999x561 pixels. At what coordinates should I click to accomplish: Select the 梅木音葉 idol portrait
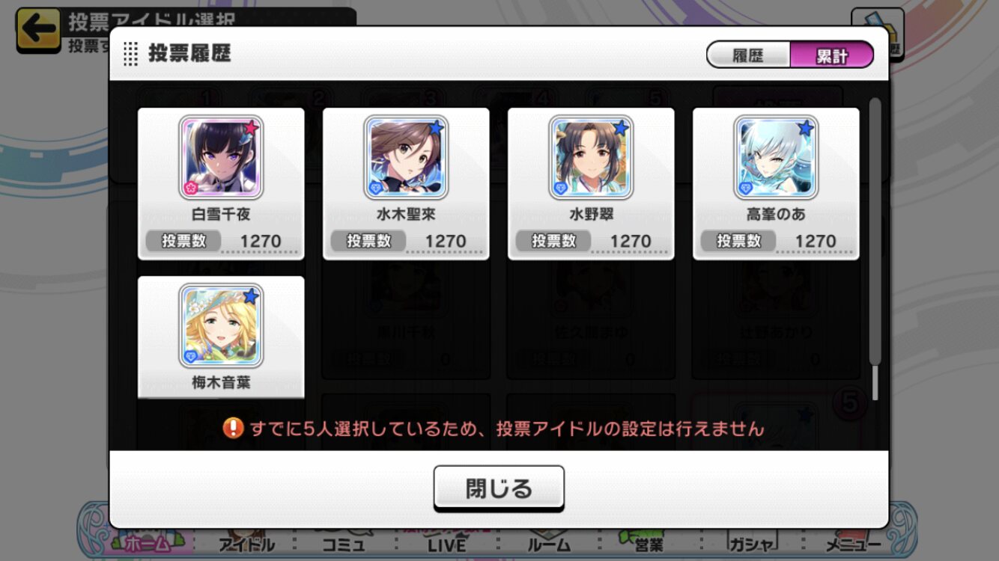click(x=221, y=325)
